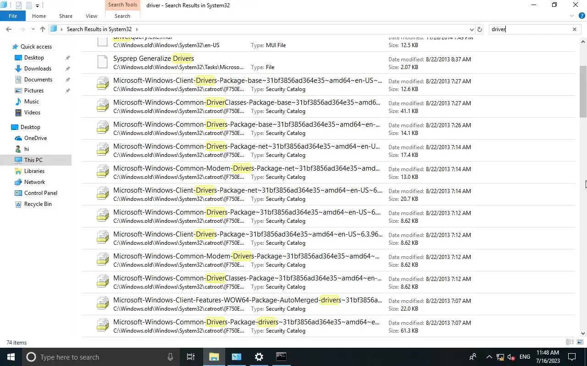Screen dimensions: 587x366
Task: Open the Search ribbon tab
Action: tap(122, 16)
